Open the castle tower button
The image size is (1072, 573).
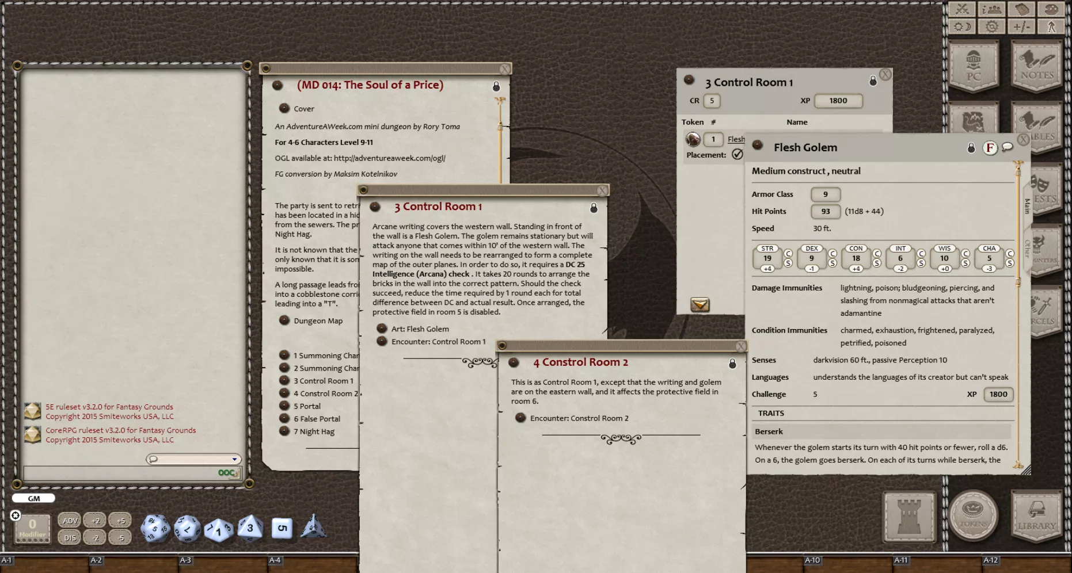910,516
